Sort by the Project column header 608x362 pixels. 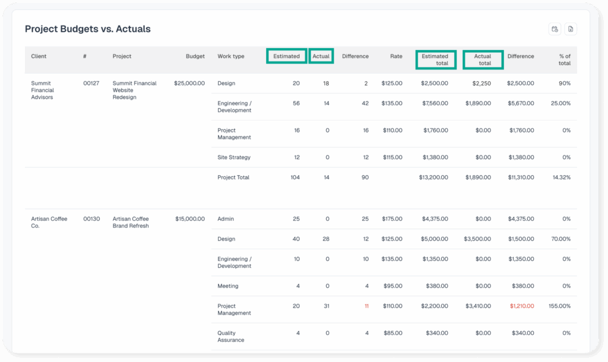pyautogui.click(x=122, y=56)
